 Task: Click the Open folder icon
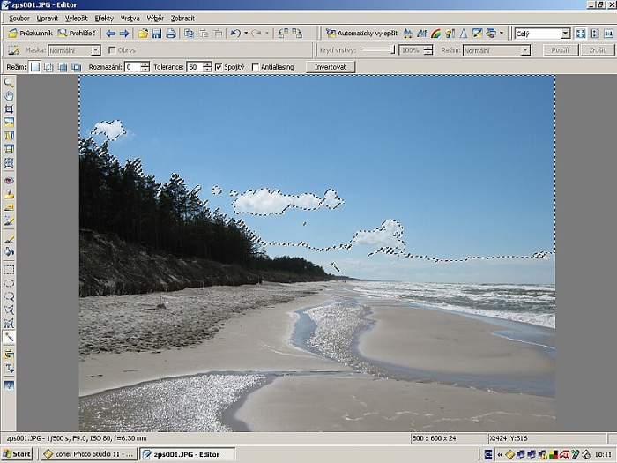(x=143, y=34)
